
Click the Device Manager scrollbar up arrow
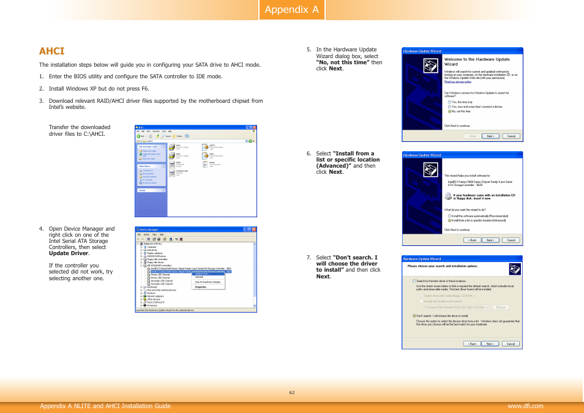pyautogui.click(x=255, y=244)
